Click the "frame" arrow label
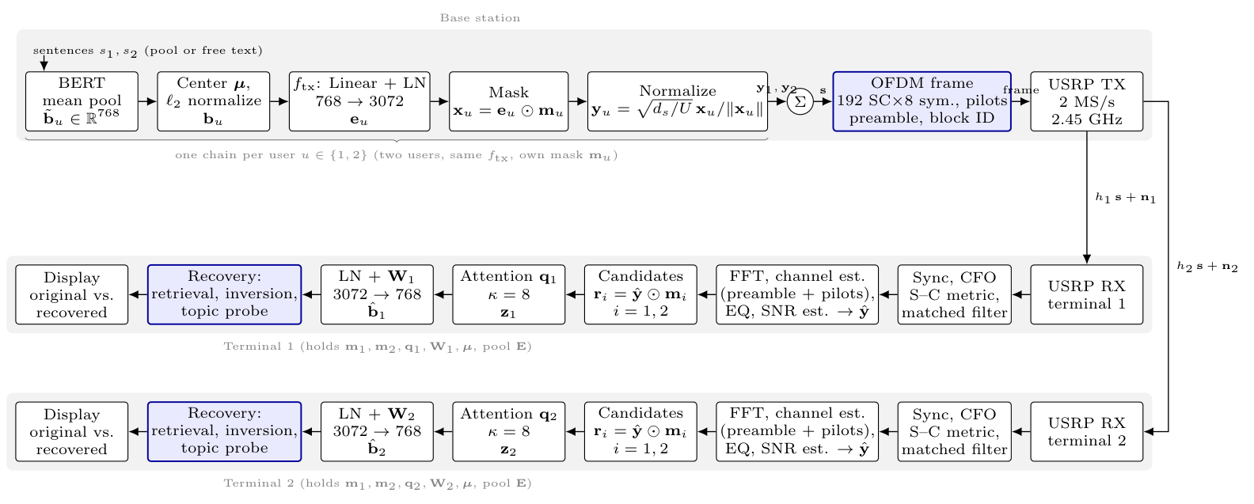1254x504 pixels. point(1021,90)
